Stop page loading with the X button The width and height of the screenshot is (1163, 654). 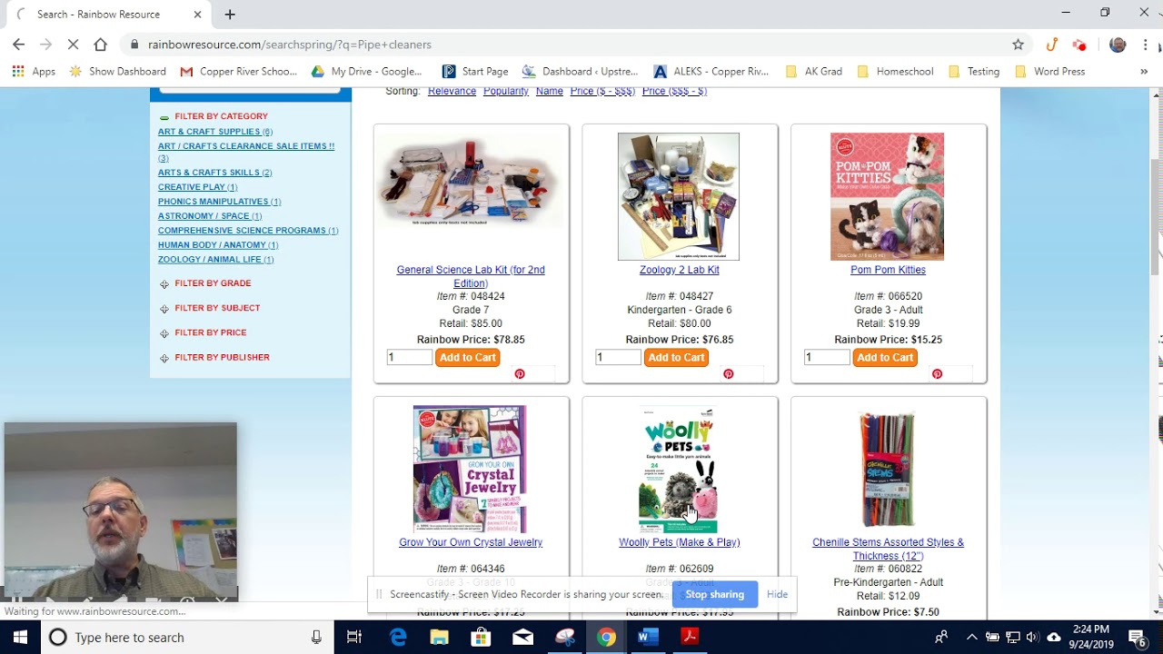73,45
